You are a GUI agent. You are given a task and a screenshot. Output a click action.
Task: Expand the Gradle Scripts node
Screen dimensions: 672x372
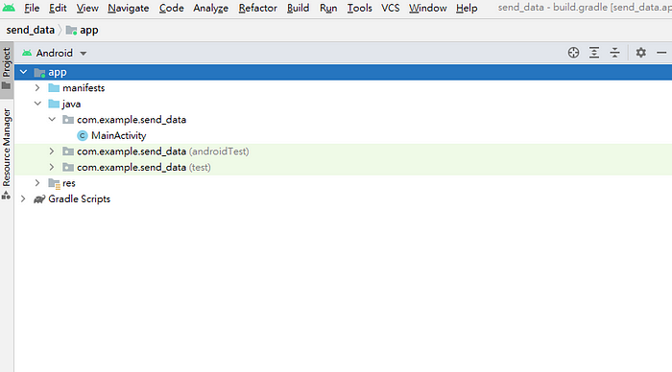click(x=24, y=198)
